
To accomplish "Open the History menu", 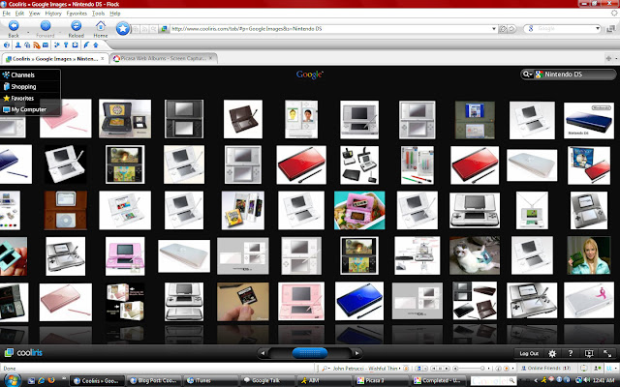I will tap(53, 13).
